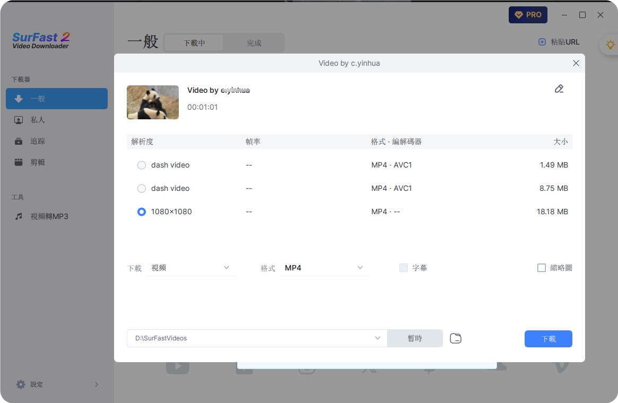Enable the 字幕 (Subtitles) checkbox
Viewport: 618px width, 403px height.
403,268
